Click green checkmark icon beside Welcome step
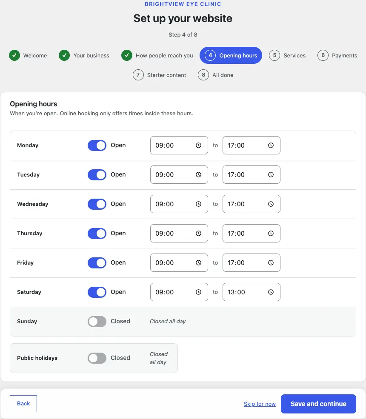 tap(14, 55)
